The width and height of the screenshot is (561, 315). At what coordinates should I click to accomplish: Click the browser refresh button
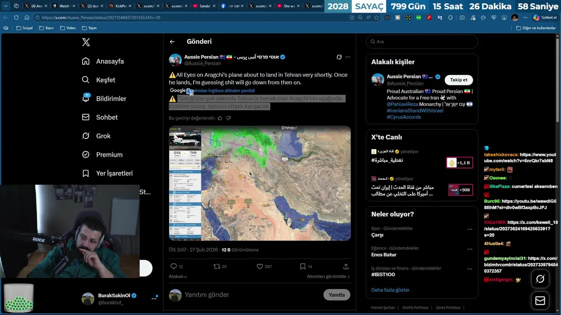click(x=16, y=17)
